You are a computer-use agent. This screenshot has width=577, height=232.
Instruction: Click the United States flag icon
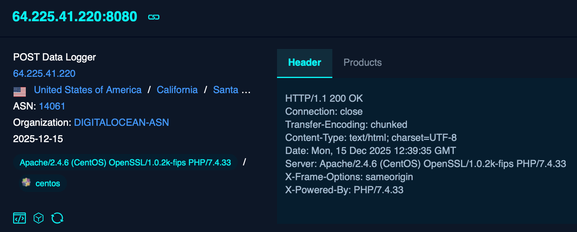pyautogui.click(x=20, y=91)
